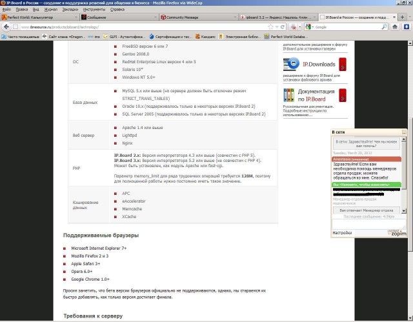This screenshot has height=322, width=413.
Task: Click the chat message input box
Action: (368, 224)
